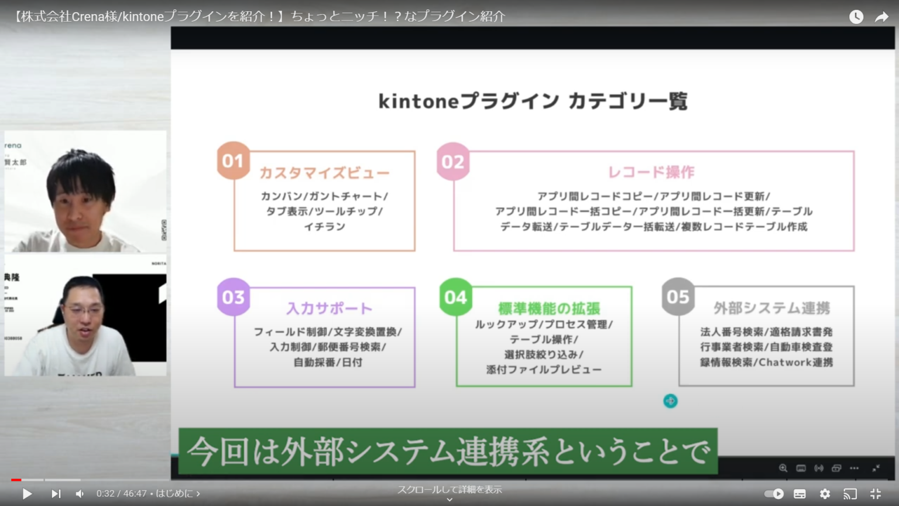Exit fullscreen mode
Image resolution: width=899 pixels, height=506 pixels.
click(876, 494)
